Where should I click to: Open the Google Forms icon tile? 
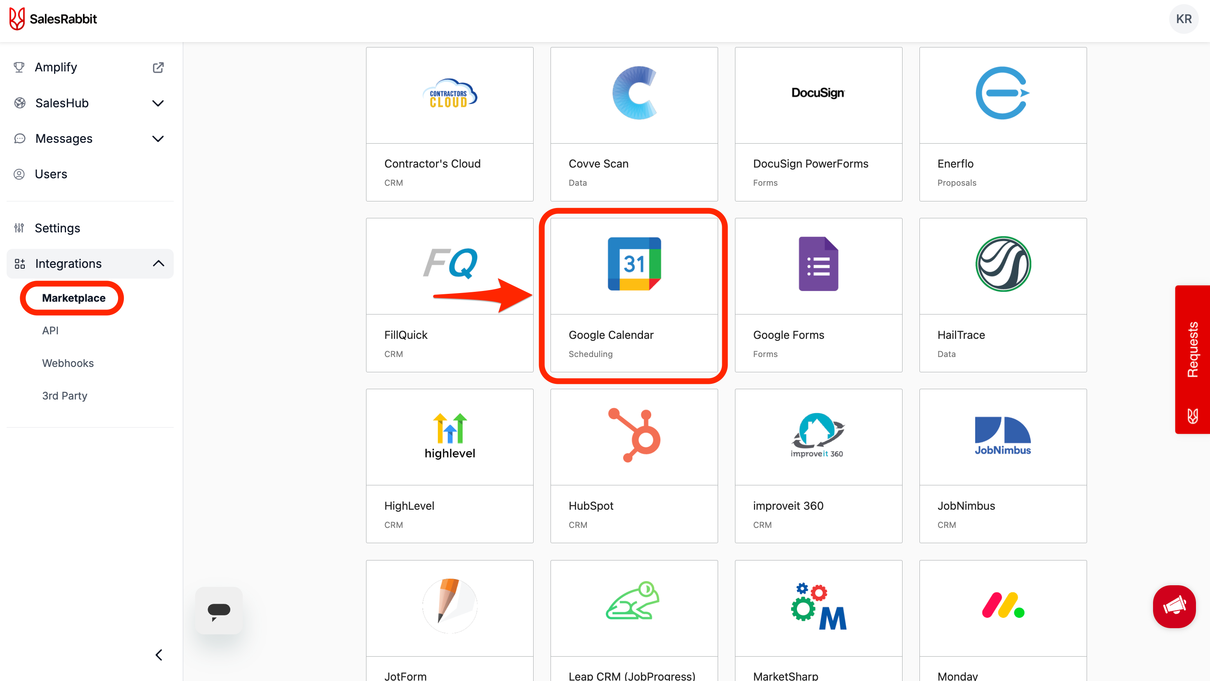[x=818, y=265]
